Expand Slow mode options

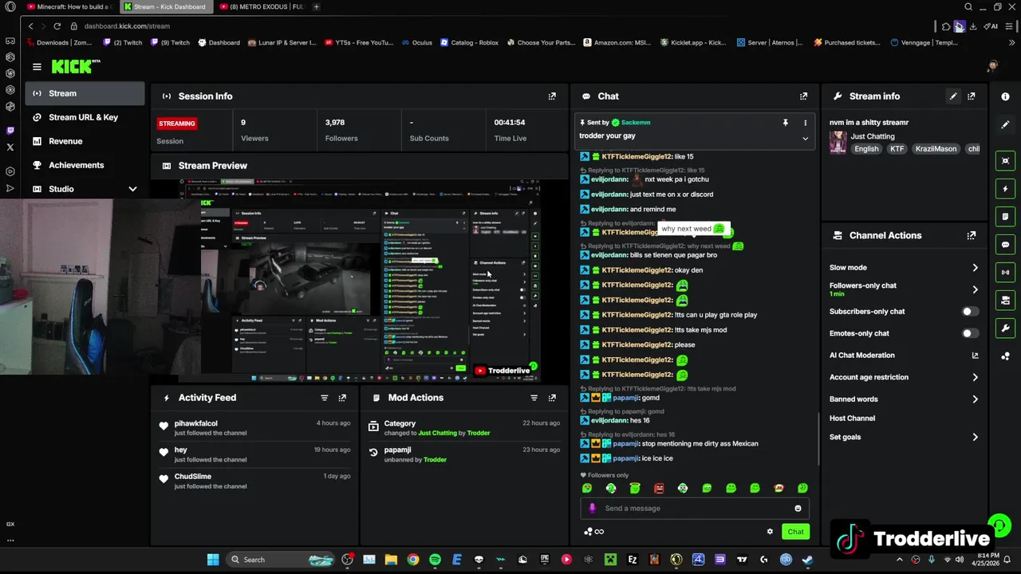pos(975,268)
